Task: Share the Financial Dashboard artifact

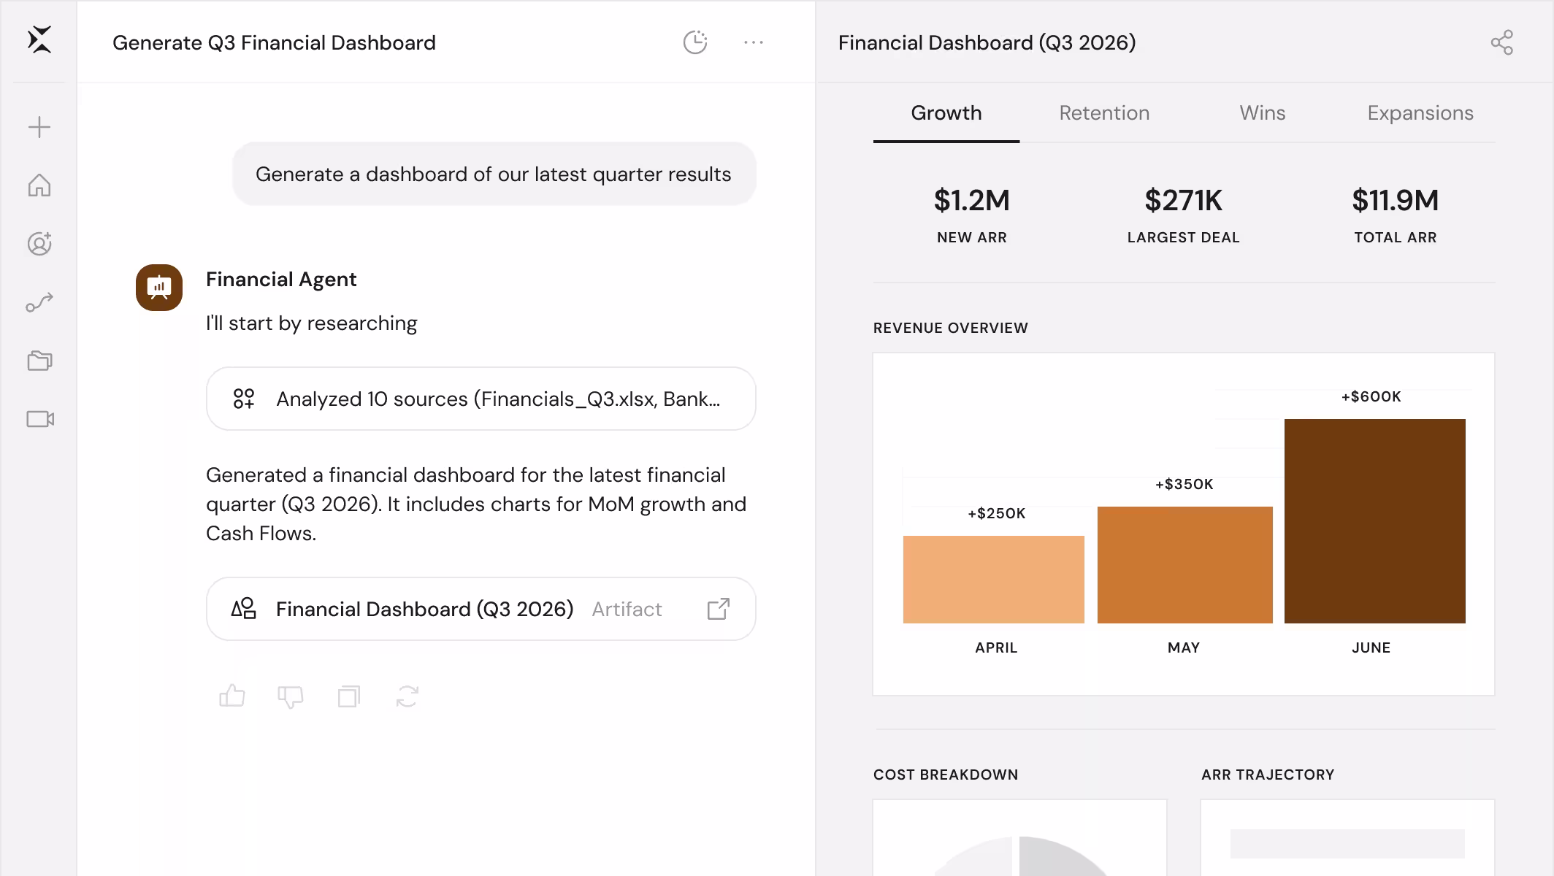Action: (x=1502, y=42)
